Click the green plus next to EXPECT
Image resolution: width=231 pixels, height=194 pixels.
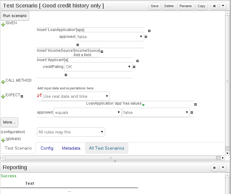3,97
